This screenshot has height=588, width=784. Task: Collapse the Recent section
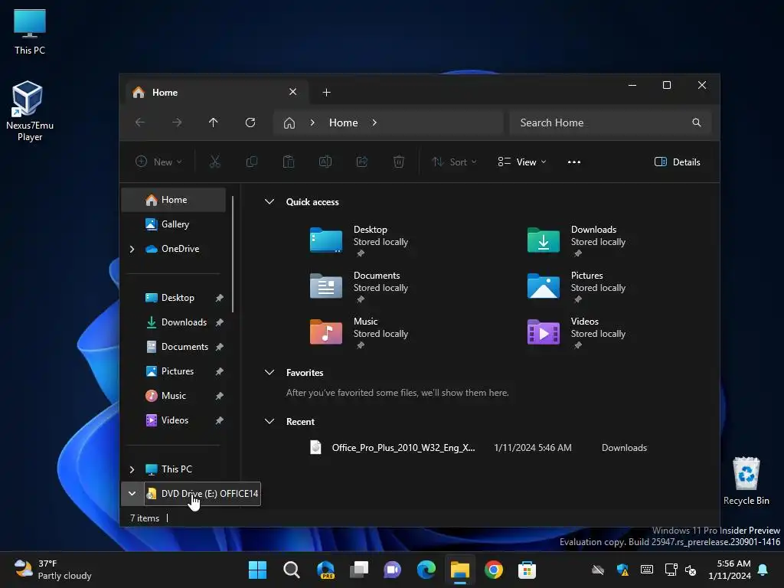coord(269,421)
